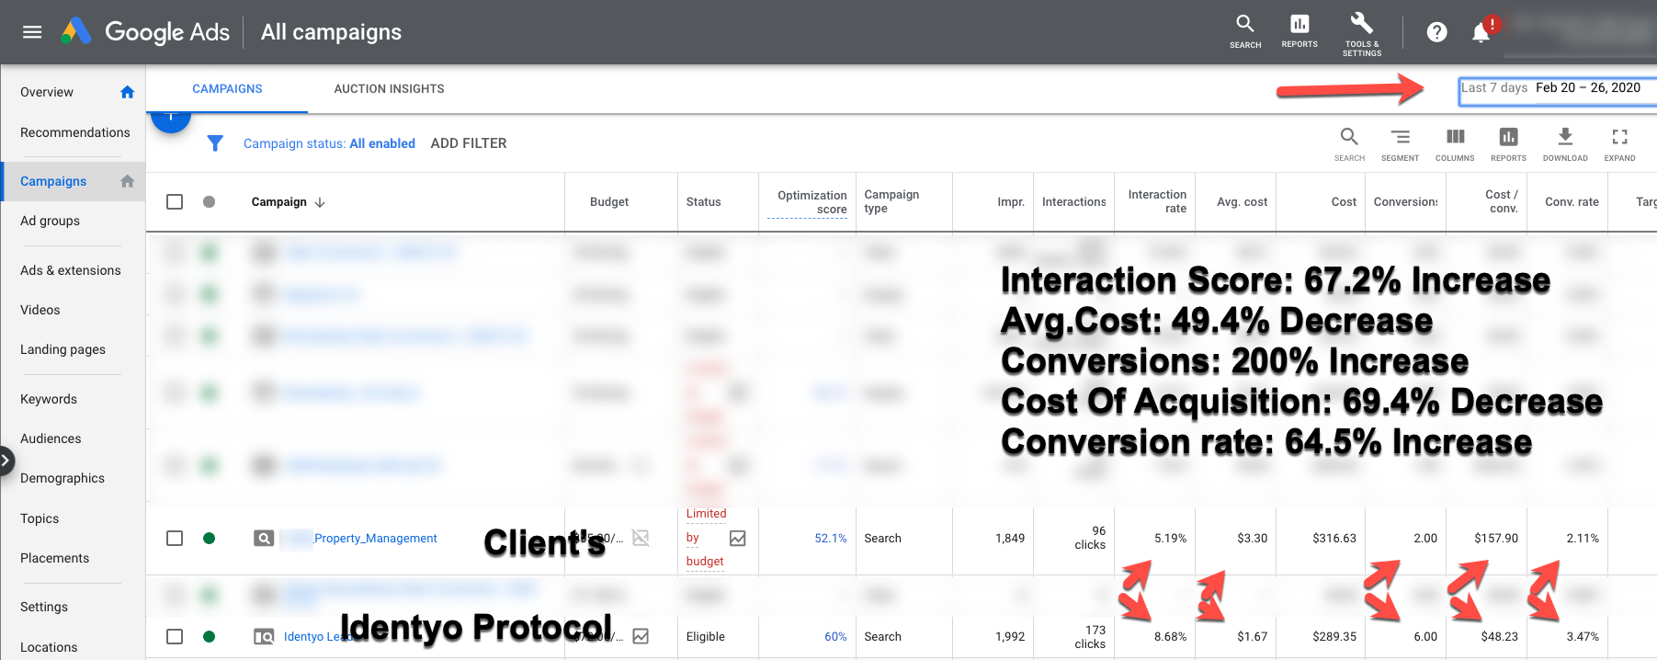Open table Reports chart icon
The height and width of the screenshot is (660, 1657).
click(1508, 144)
